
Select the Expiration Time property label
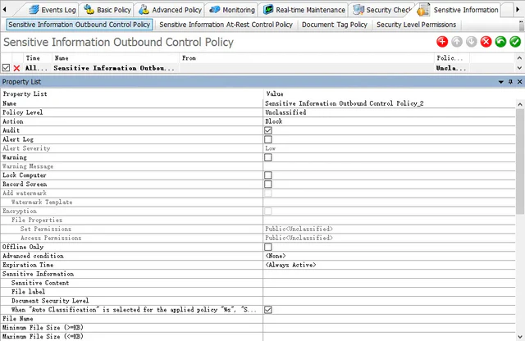pyautogui.click(x=28, y=265)
